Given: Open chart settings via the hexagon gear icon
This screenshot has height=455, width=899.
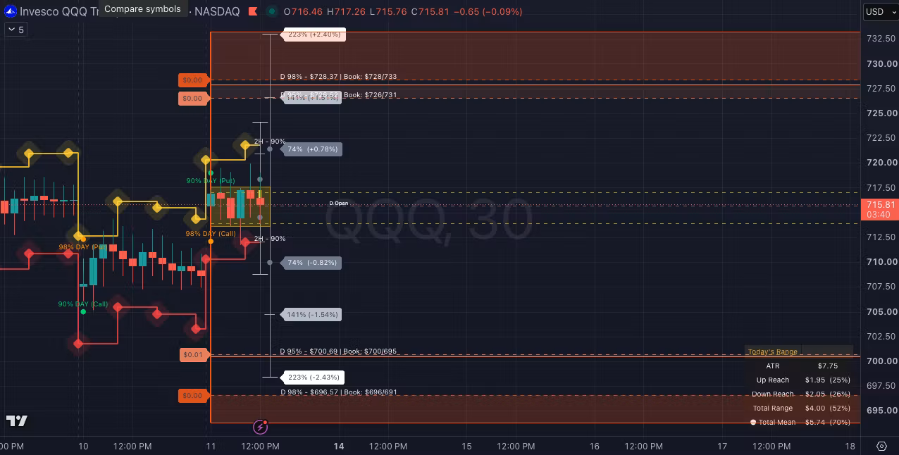Looking at the screenshot, I should point(881,446).
